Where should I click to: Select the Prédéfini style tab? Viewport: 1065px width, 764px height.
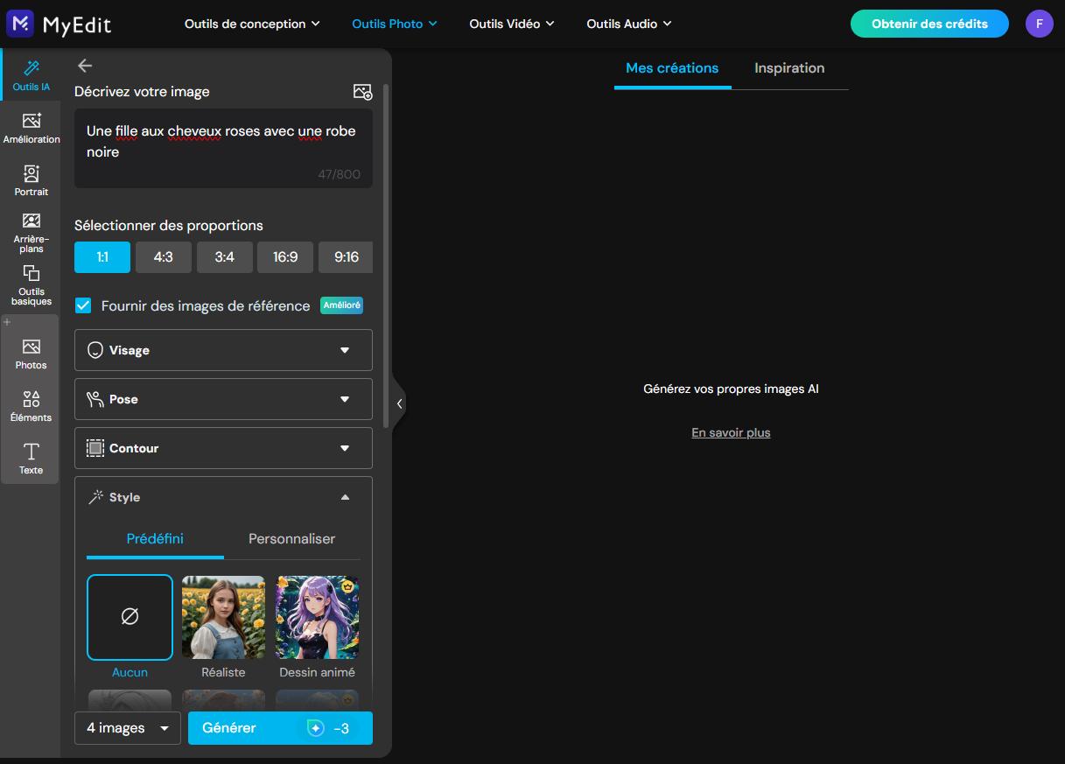[155, 539]
